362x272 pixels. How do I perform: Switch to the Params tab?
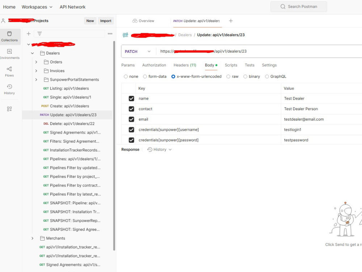pos(128,65)
